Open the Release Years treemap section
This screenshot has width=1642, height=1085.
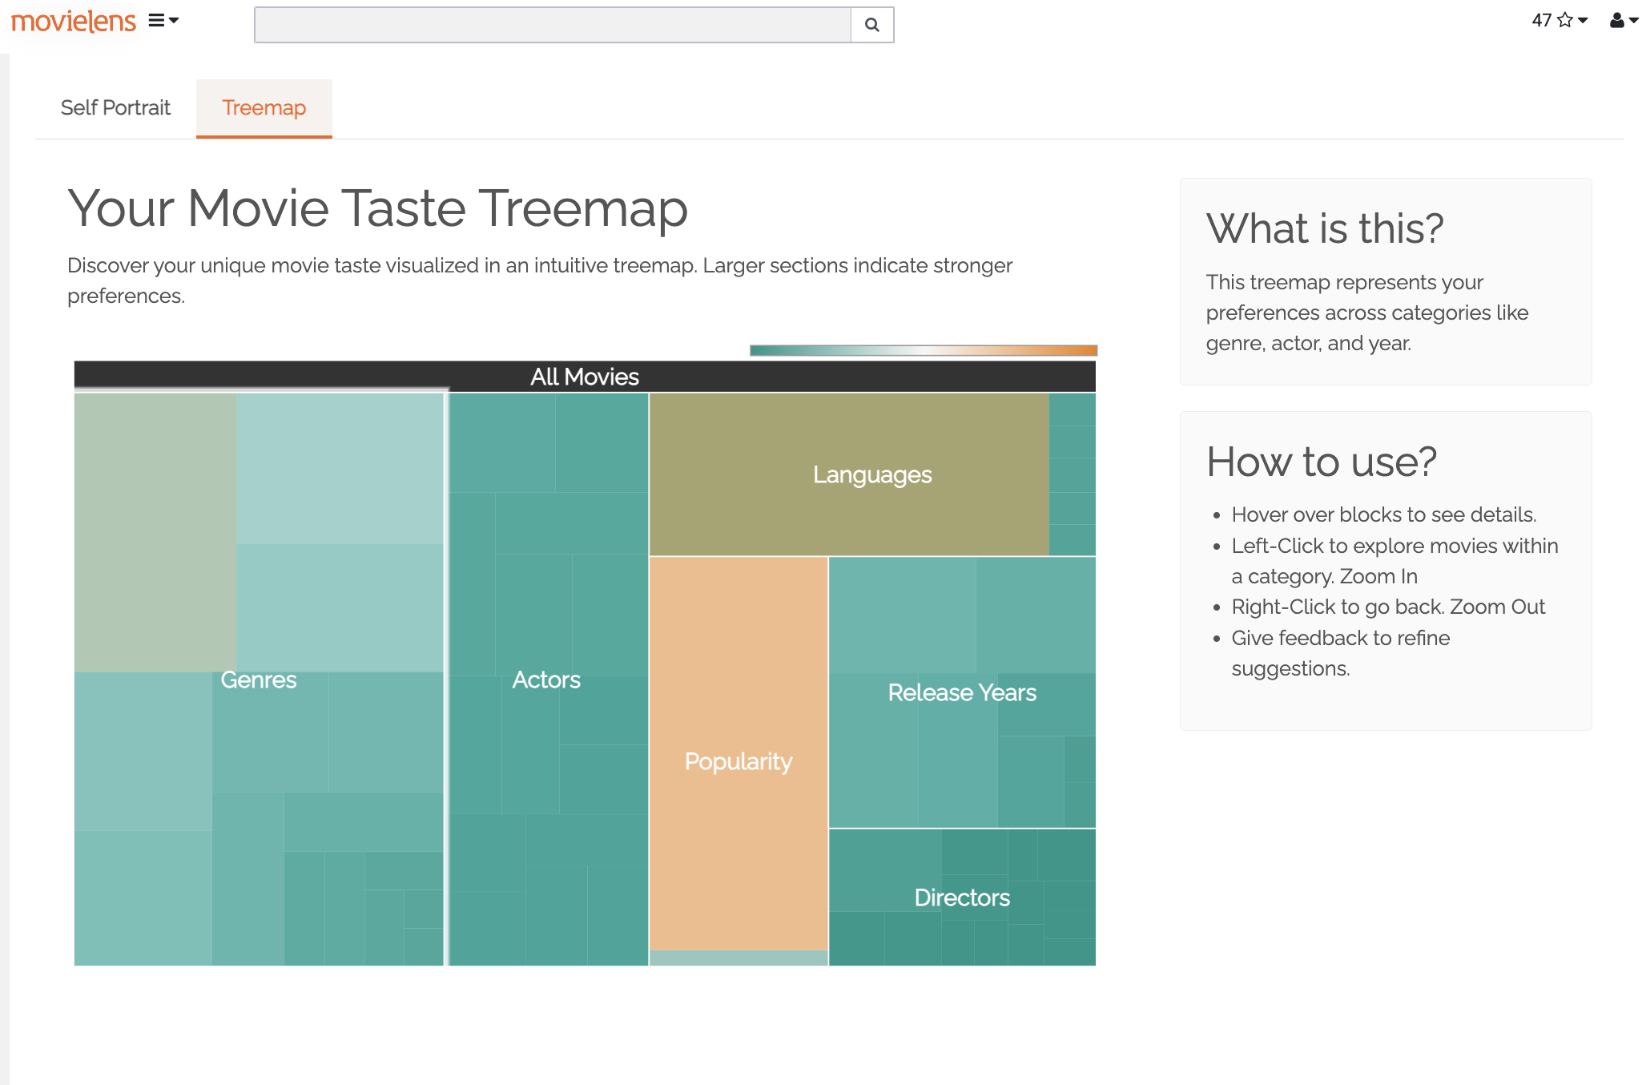coord(961,692)
